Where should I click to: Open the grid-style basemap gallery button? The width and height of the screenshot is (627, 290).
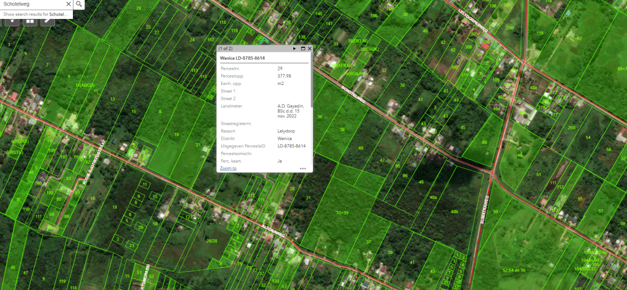[29, 21]
